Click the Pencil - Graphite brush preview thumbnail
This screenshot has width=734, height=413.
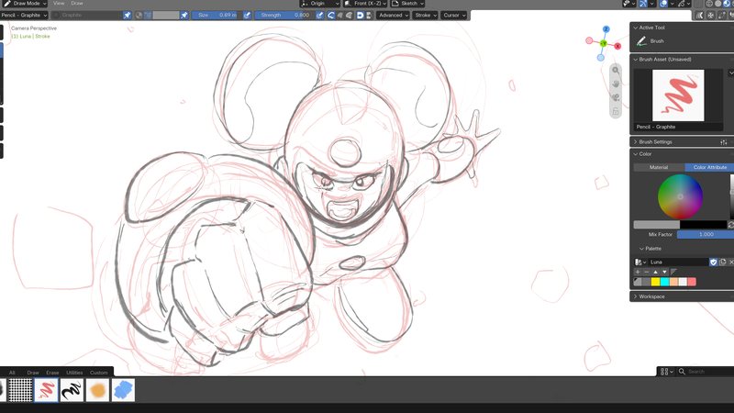678,95
